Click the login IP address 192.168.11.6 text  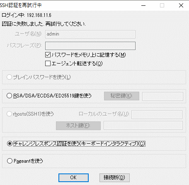point(39,15)
